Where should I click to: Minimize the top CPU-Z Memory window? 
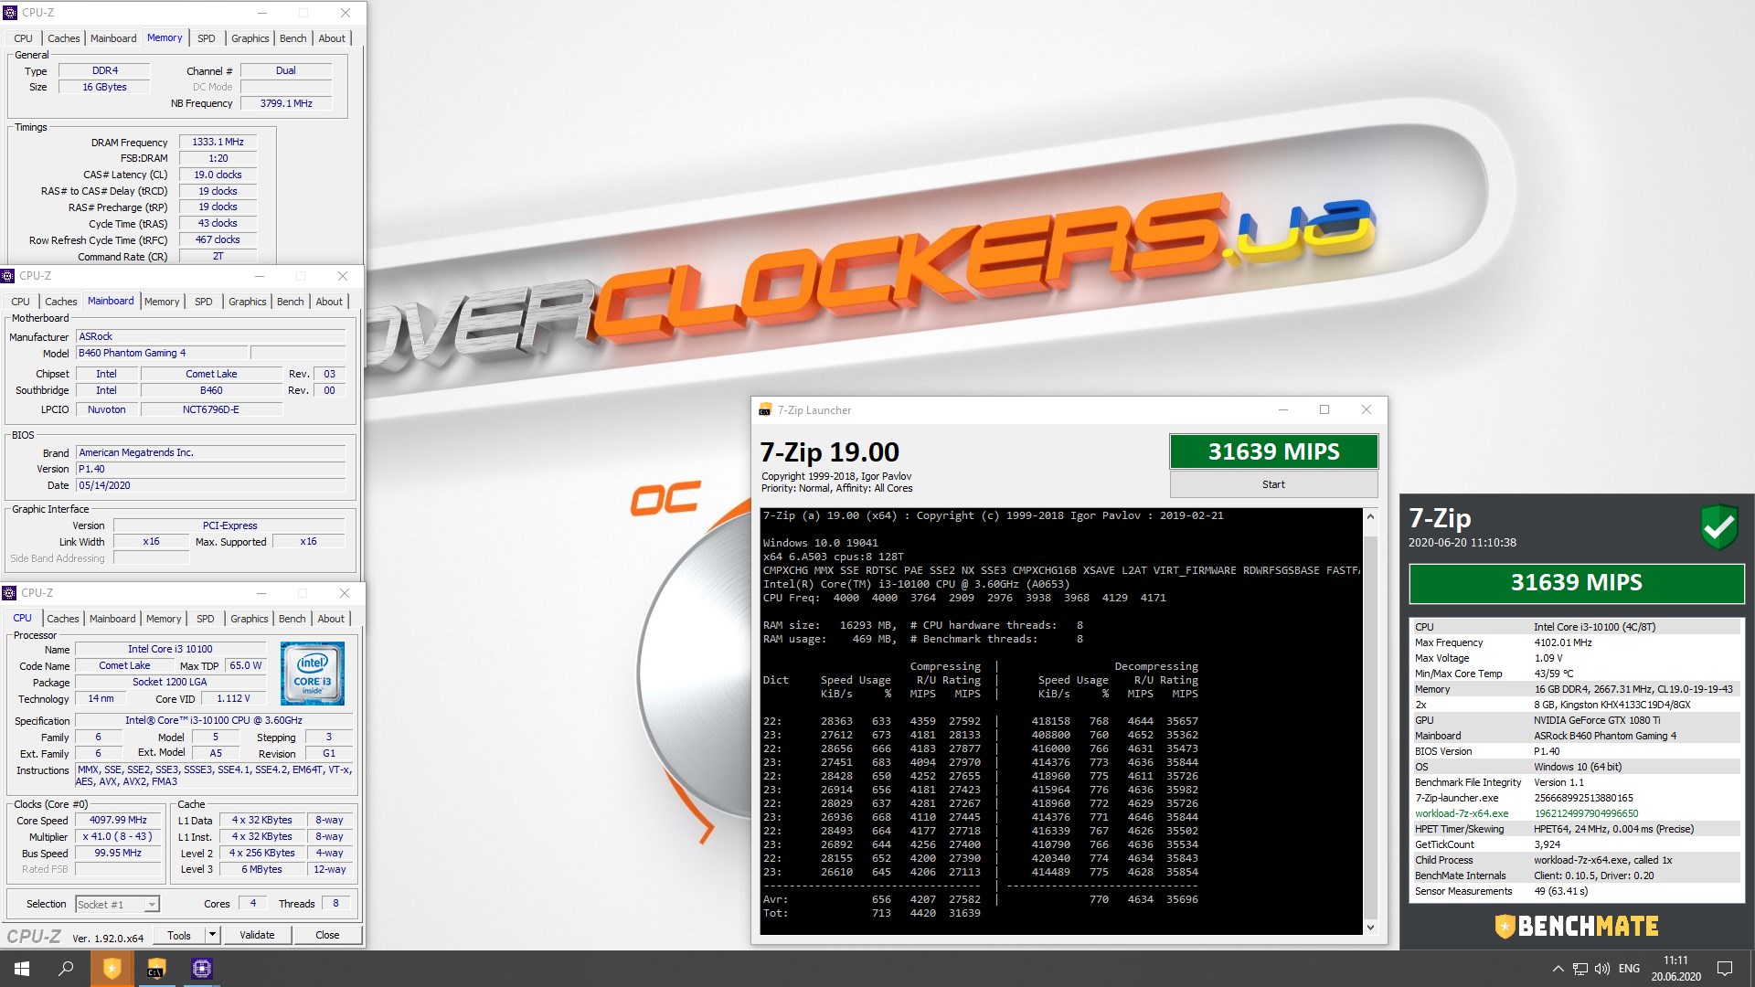pyautogui.click(x=262, y=13)
